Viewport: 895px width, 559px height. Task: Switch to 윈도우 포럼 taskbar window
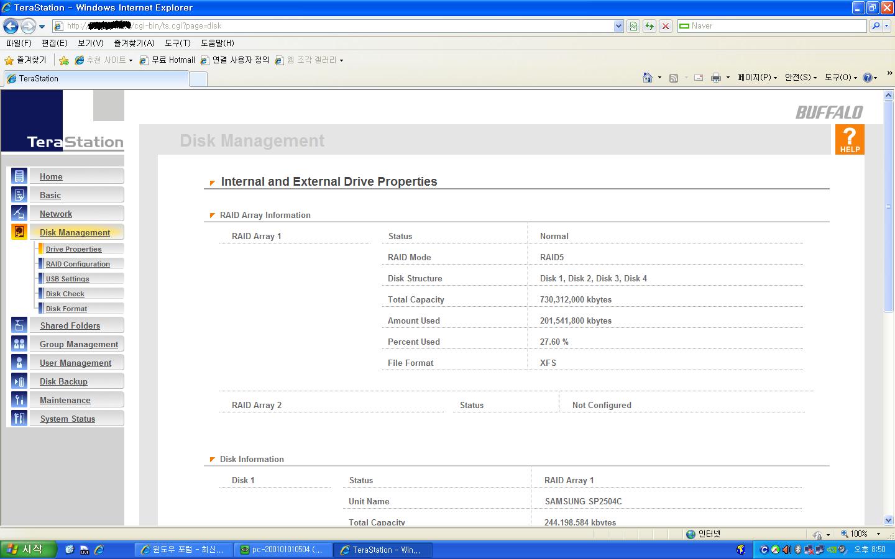click(183, 550)
